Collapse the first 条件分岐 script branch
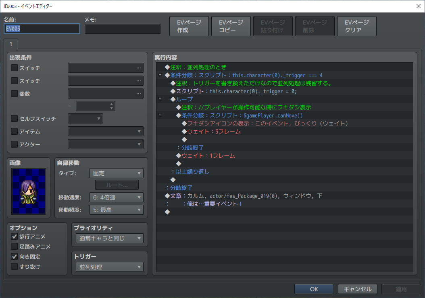The height and width of the screenshot is (298, 425). point(160,75)
